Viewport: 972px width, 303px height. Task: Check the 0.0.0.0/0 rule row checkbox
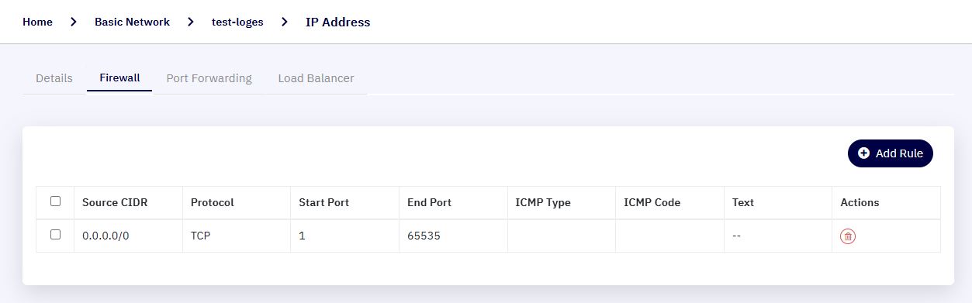(x=55, y=234)
